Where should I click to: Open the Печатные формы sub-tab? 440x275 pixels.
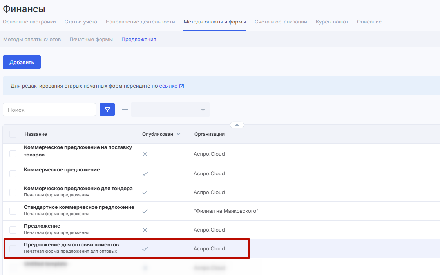pos(91,40)
